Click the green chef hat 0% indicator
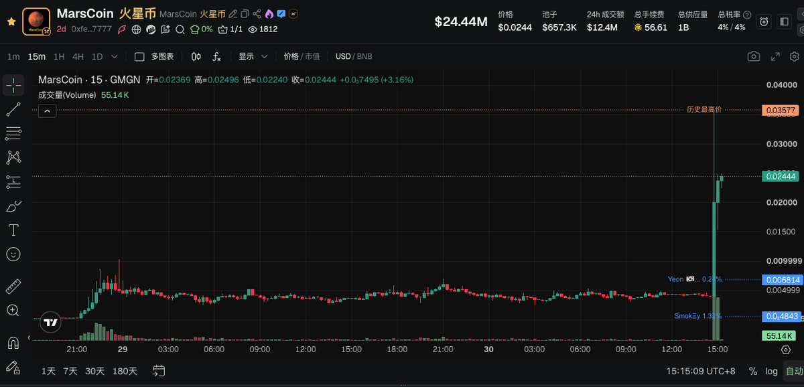This screenshot has height=387, width=804. (202, 29)
